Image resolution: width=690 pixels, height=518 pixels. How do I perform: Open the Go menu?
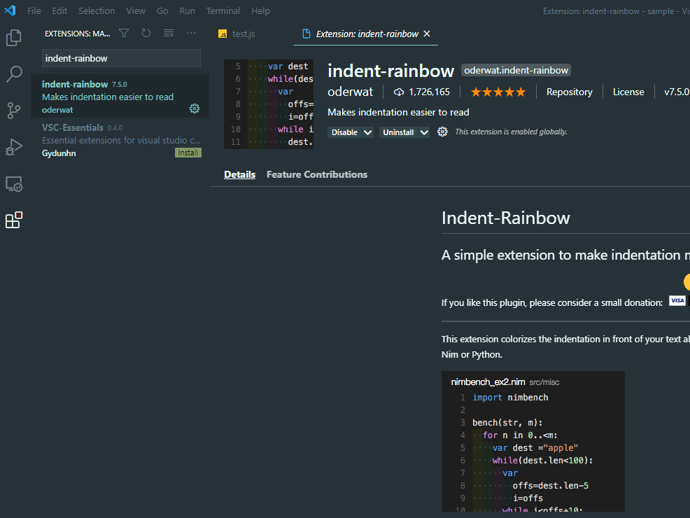[162, 10]
